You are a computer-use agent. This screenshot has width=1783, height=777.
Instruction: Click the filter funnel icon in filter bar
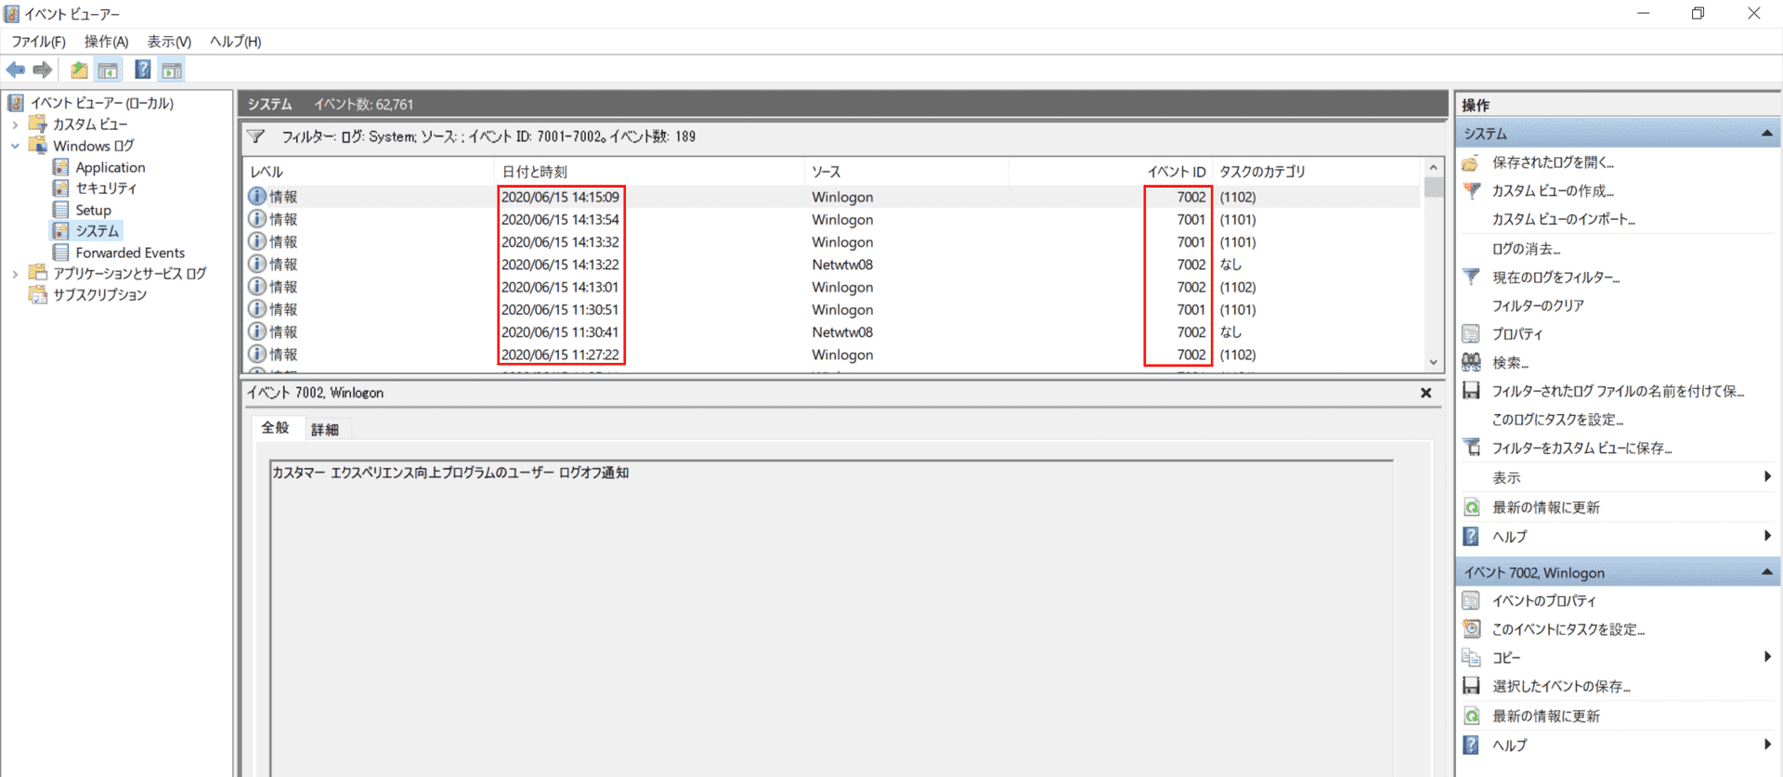256,136
